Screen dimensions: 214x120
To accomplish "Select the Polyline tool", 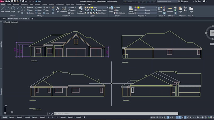I will coord(7,9).
